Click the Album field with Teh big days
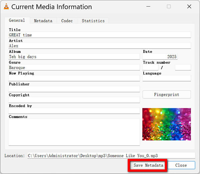This screenshot has width=200, height=174. 74,57
